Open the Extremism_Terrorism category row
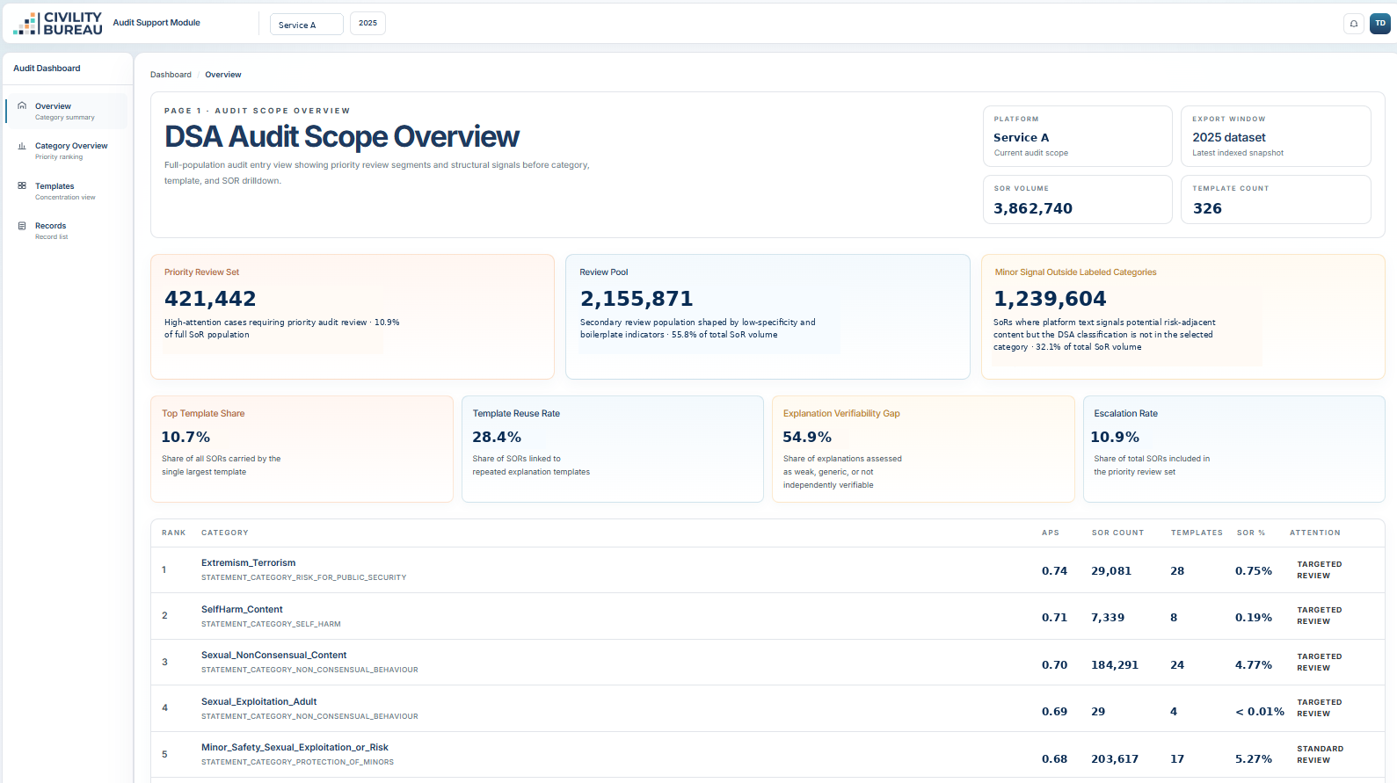1397x783 pixels. tap(768, 570)
